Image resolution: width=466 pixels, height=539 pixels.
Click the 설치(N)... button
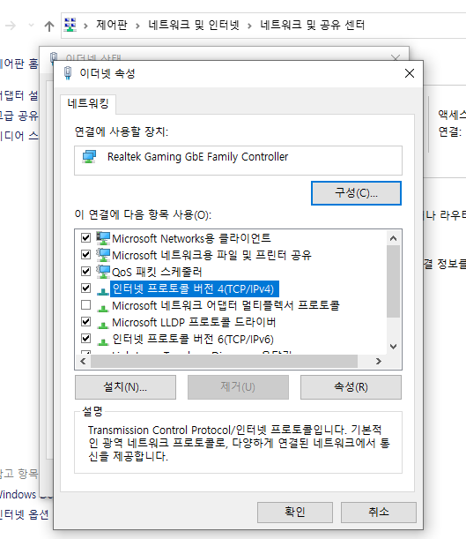coord(125,387)
